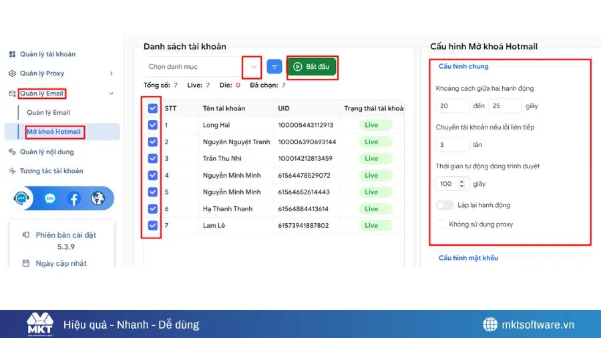Image resolution: width=601 pixels, height=338 pixels.
Task: Click the green Bắt đầu button
Action: click(x=312, y=67)
